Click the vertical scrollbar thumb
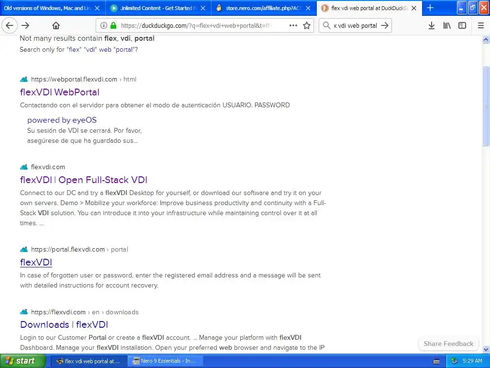 (x=486, y=106)
